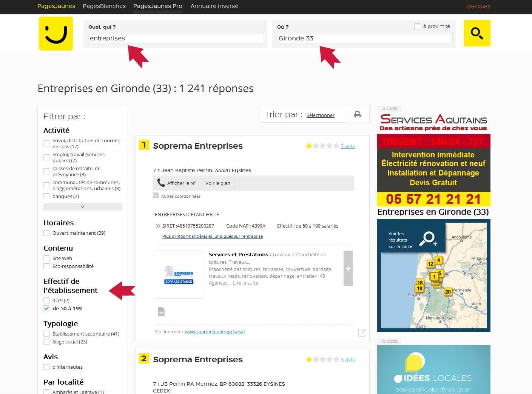Click the star rating of first Soprema result
532x394 pixels.
[x=322, y=146]
